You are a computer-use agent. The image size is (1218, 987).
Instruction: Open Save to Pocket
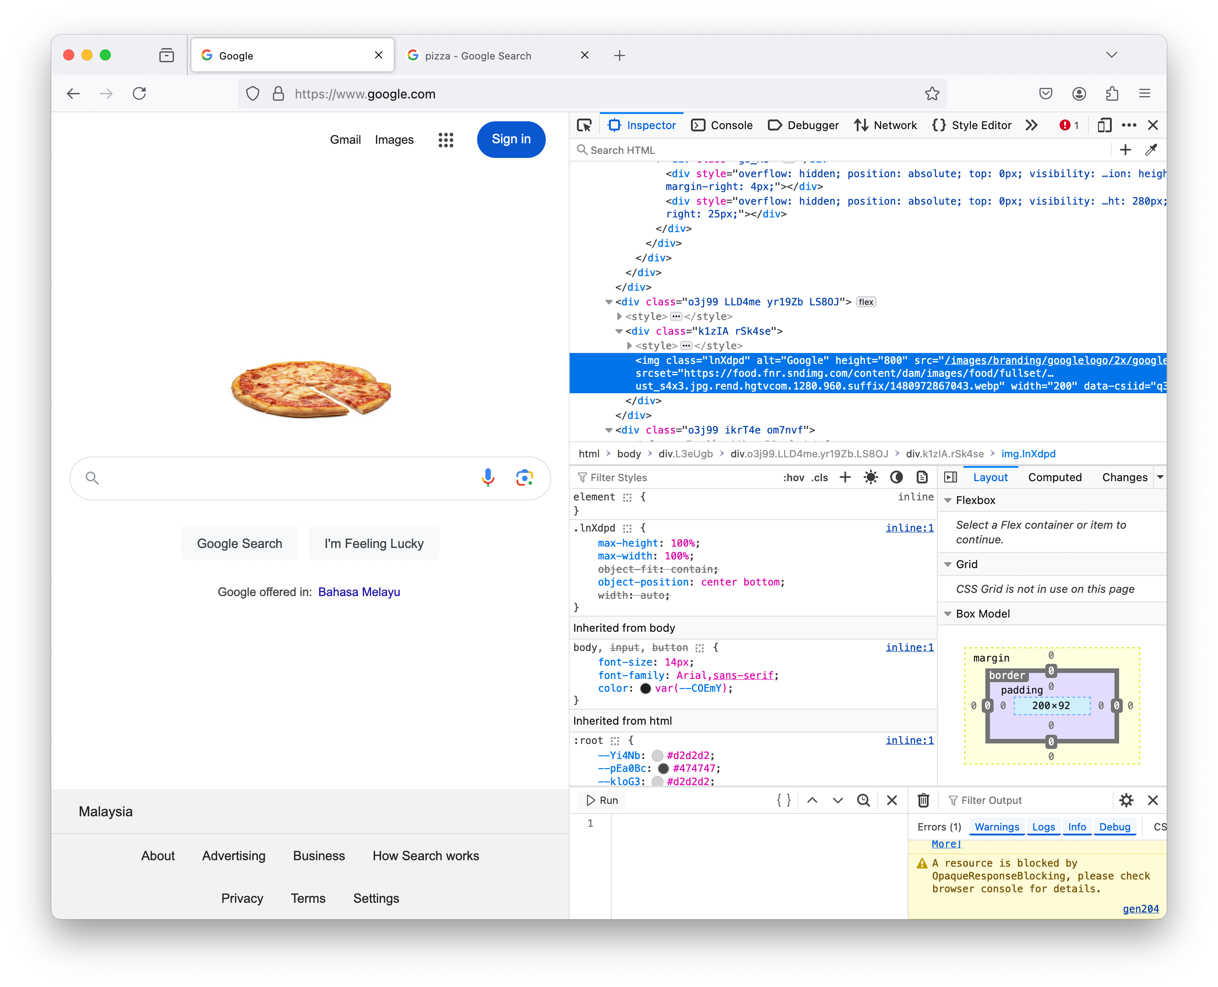pos(1046,94)
